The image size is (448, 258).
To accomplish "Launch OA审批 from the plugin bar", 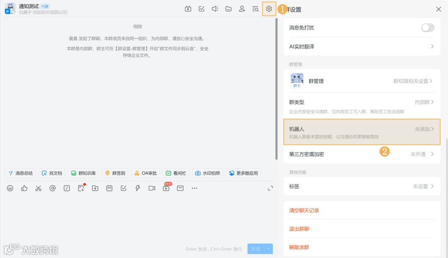I will click(x=145, y=173).
